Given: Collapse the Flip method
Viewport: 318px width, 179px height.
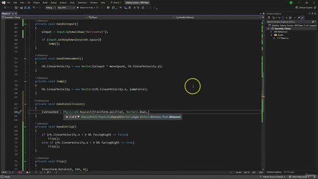Looking at the screenshot, I should (x=25, y=162).
